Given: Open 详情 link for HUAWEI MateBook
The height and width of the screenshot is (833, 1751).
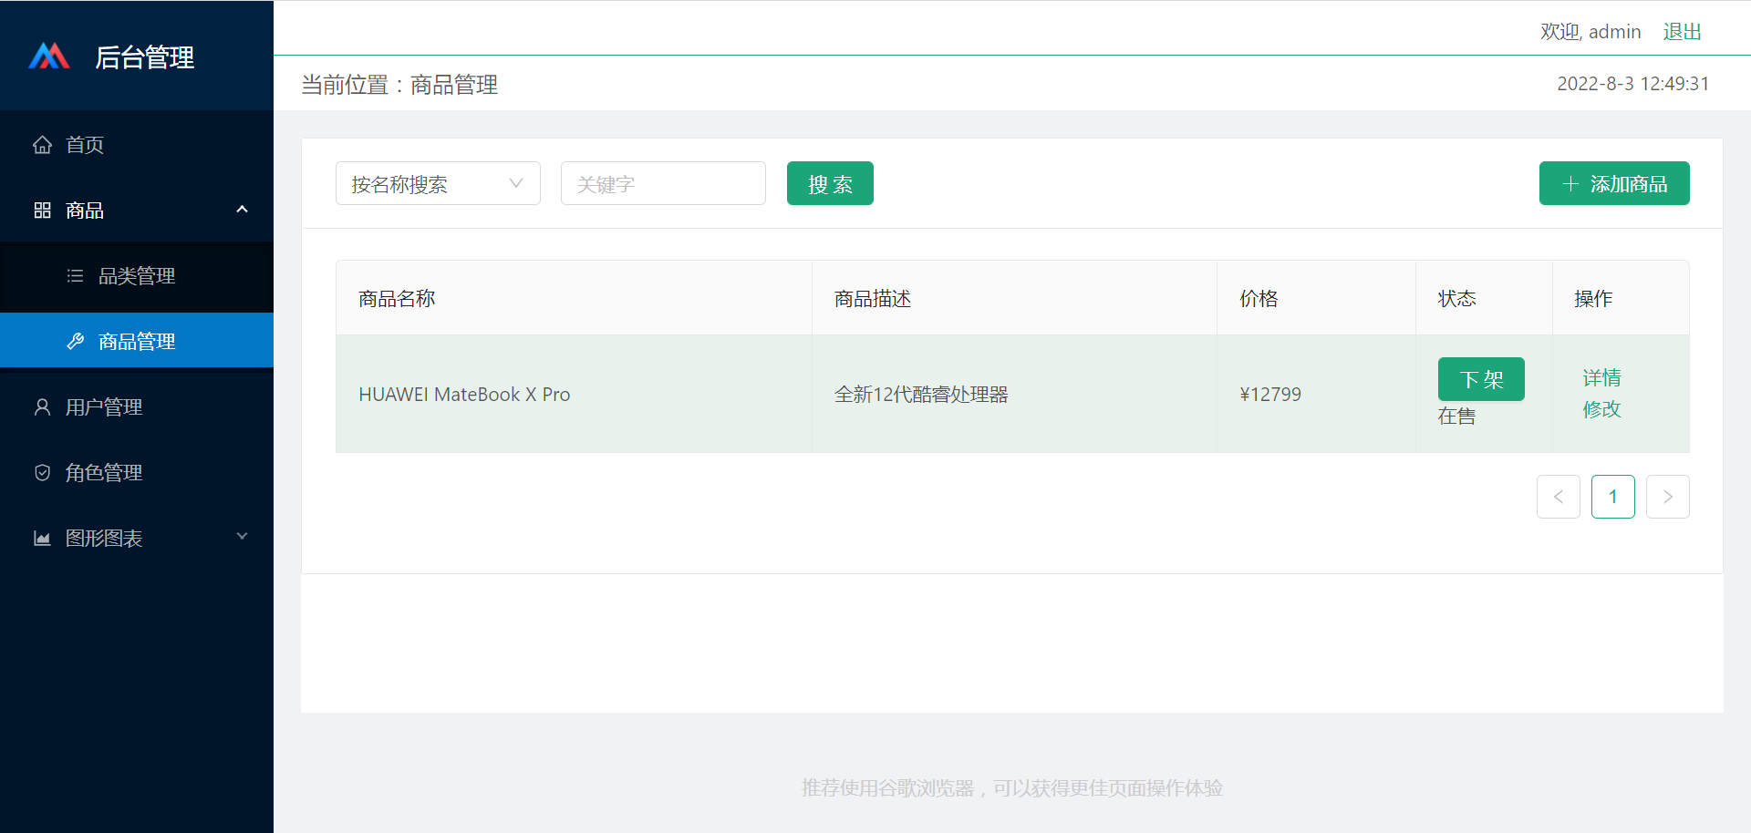Looking at the screenshot, I should click(x=1601, y=378).
